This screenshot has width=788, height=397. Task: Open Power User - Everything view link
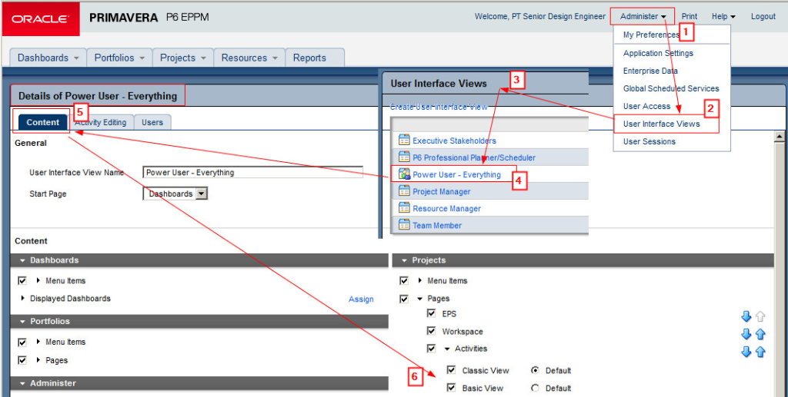pos(457,175)
